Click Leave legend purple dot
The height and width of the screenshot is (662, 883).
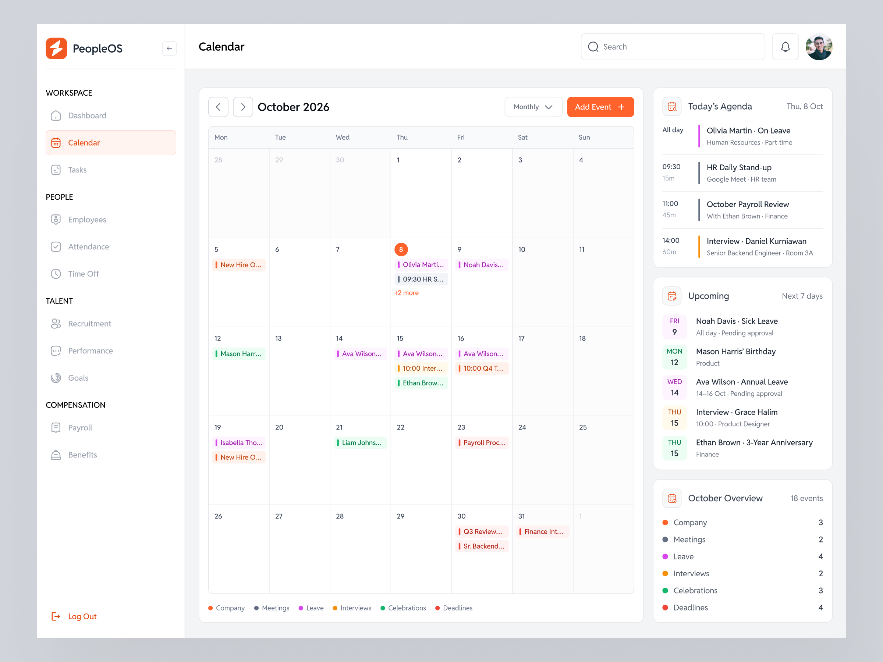301,608
